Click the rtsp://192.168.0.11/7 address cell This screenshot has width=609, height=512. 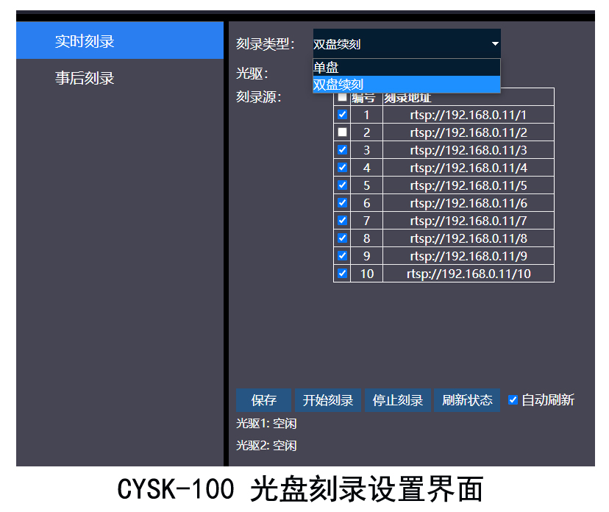tap(469, 221)
